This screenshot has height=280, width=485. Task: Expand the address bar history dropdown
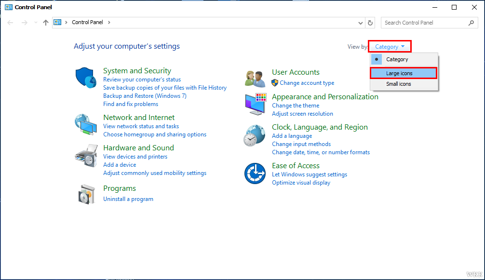click(x=360, y=23)
